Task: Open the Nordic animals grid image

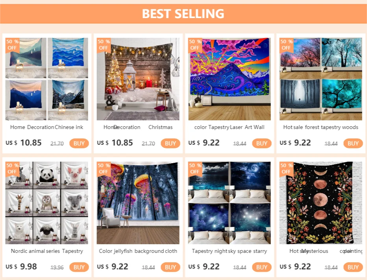Action: pos(47,203)
